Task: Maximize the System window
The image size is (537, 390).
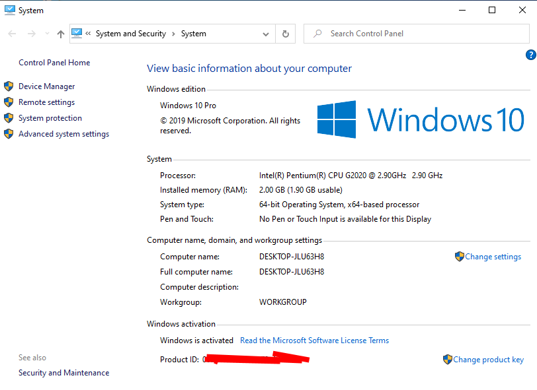Action: tap(492, 11)
